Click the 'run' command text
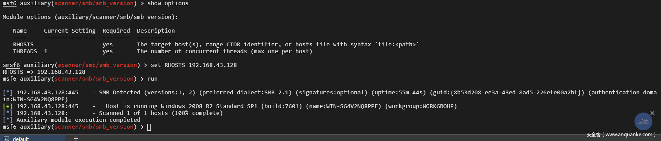Screen dimensions: 661x141 (152, 79)
